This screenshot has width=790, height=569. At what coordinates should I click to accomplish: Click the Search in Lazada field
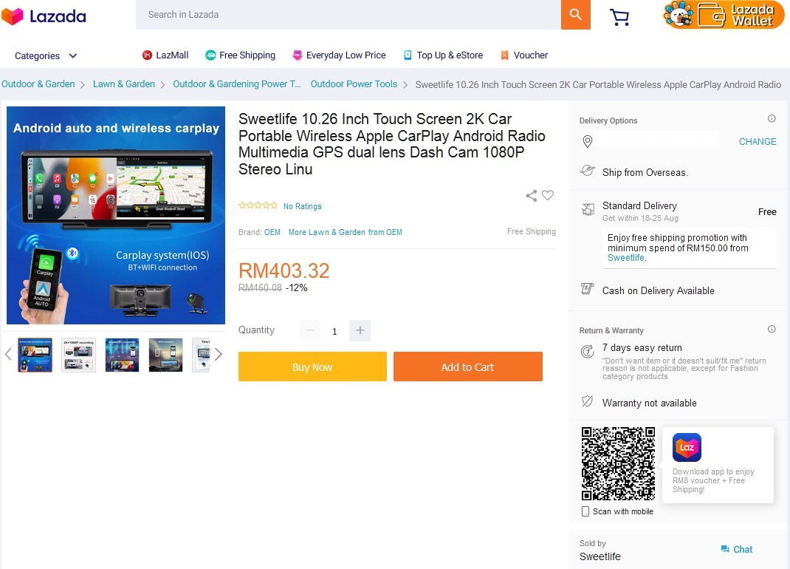[348, 15]
